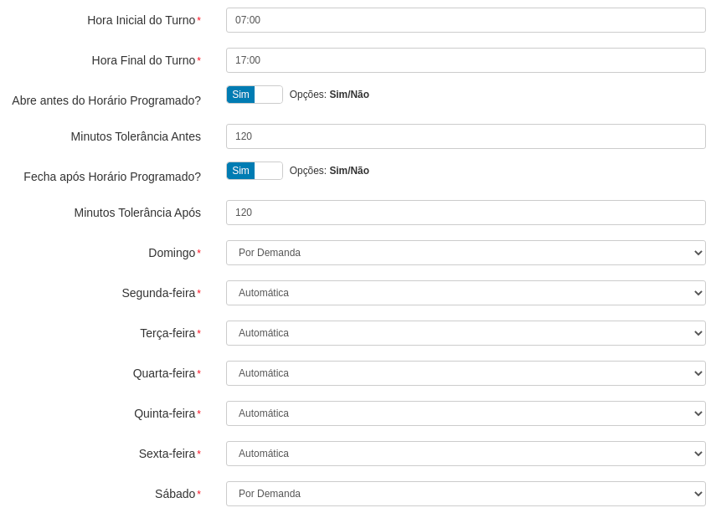Click the Hora Inicial do Turno field
Image resolution: width=716 pixels, height=513 pixels.
[466, 20]
